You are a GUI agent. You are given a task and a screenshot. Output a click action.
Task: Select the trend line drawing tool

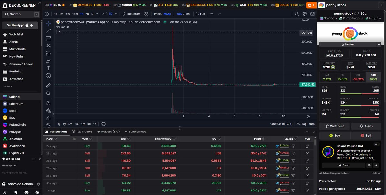[x=48, y=31]
